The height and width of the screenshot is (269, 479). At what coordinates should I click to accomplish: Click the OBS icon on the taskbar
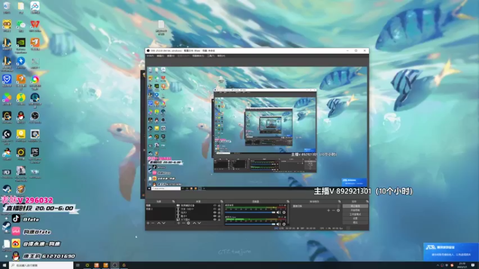(x=115, y=265)
